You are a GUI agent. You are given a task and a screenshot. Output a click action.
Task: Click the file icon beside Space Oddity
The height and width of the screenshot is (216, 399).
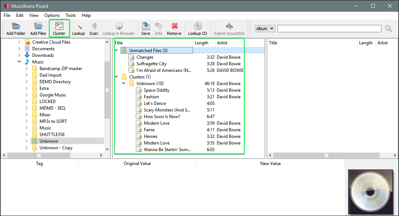139,90
